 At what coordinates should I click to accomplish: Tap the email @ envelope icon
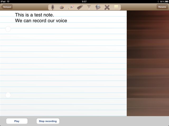[x=98, y=7]
